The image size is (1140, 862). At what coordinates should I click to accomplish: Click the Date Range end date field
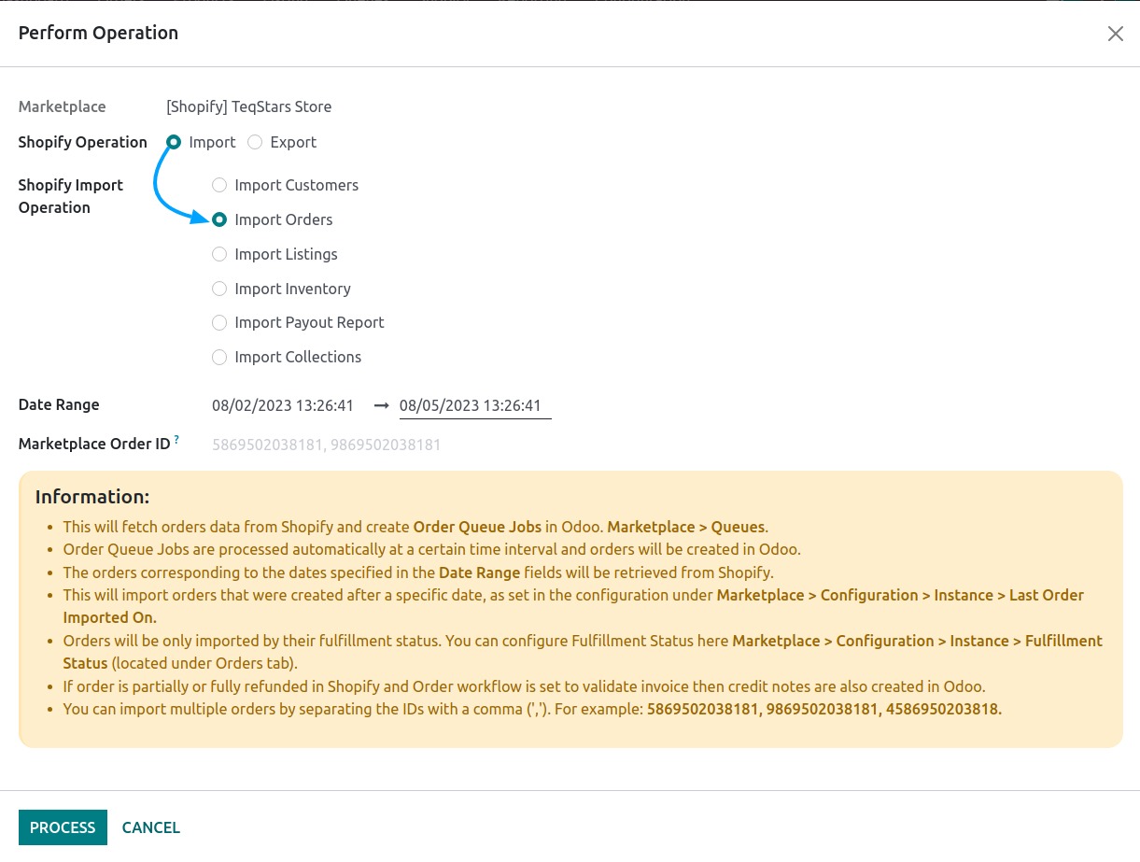click(x=475, y=405)
